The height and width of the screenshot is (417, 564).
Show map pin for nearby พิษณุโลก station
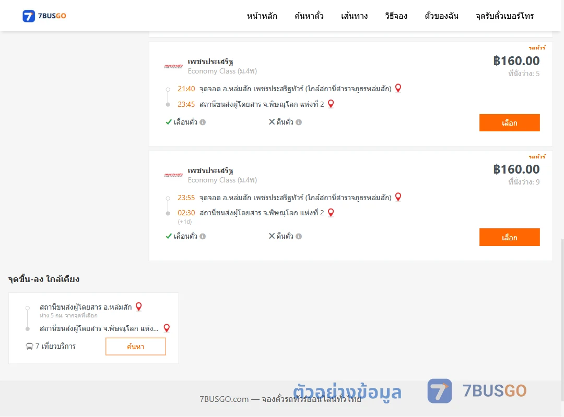pyautogui.click(x=167, y=328)
